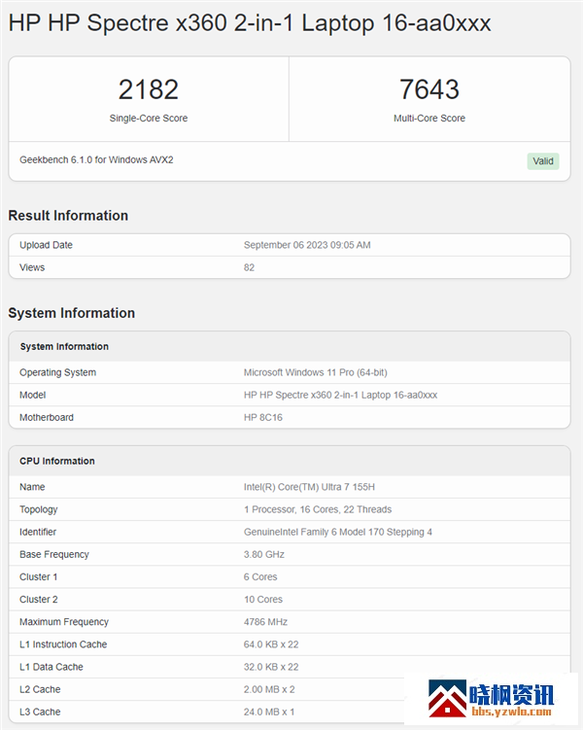Click the 6 Cores value

(x=260, y=576)
